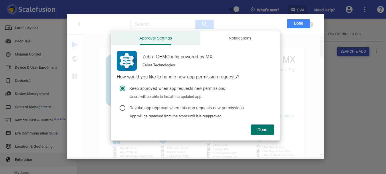
Task: Click the Mission Control icon
Action: [9, 54]
